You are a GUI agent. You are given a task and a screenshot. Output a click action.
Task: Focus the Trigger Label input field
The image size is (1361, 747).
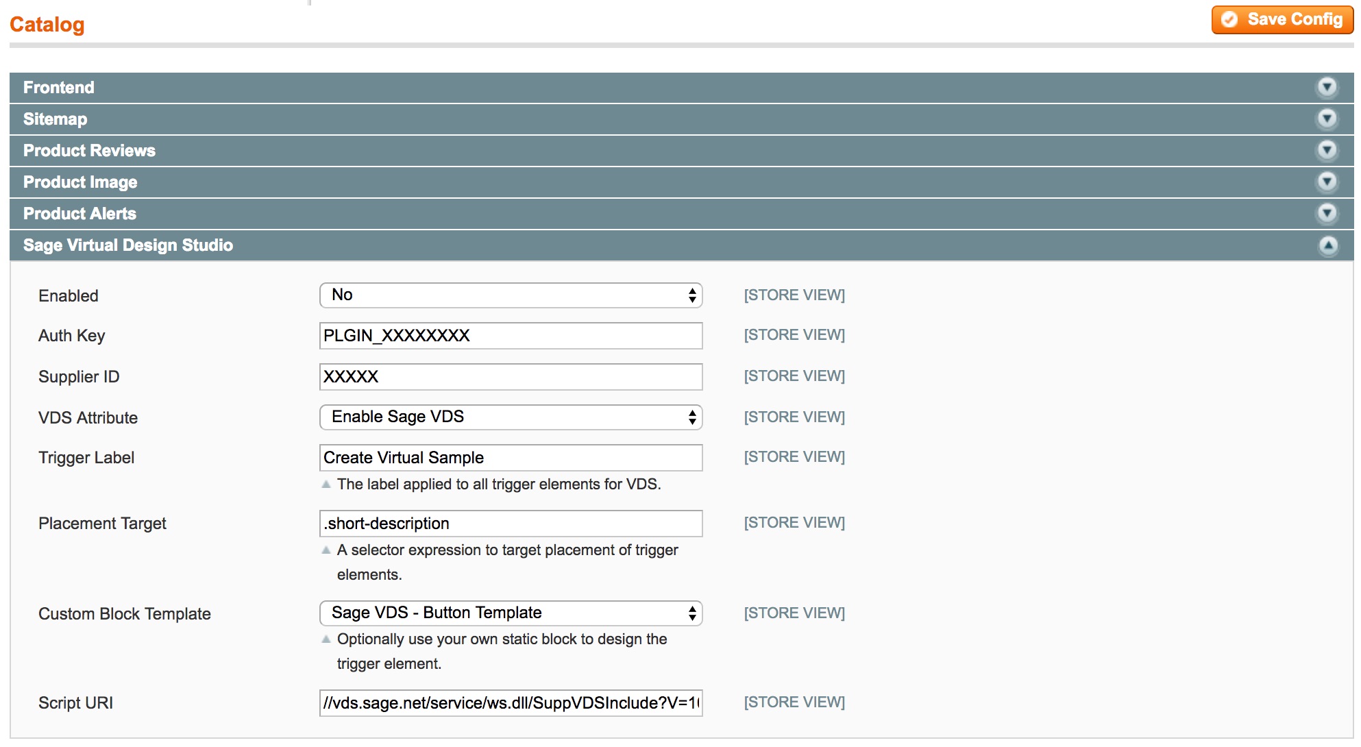[x=511, y=458]
